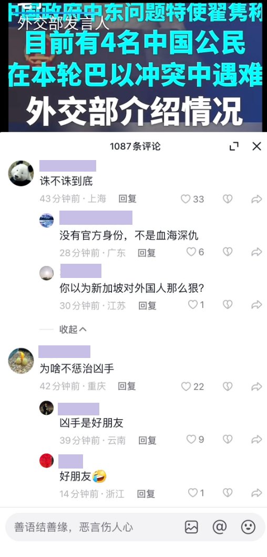Share the comment '诛不诛到底'
This screenshot has height=557, width=267.
(256, 199)
